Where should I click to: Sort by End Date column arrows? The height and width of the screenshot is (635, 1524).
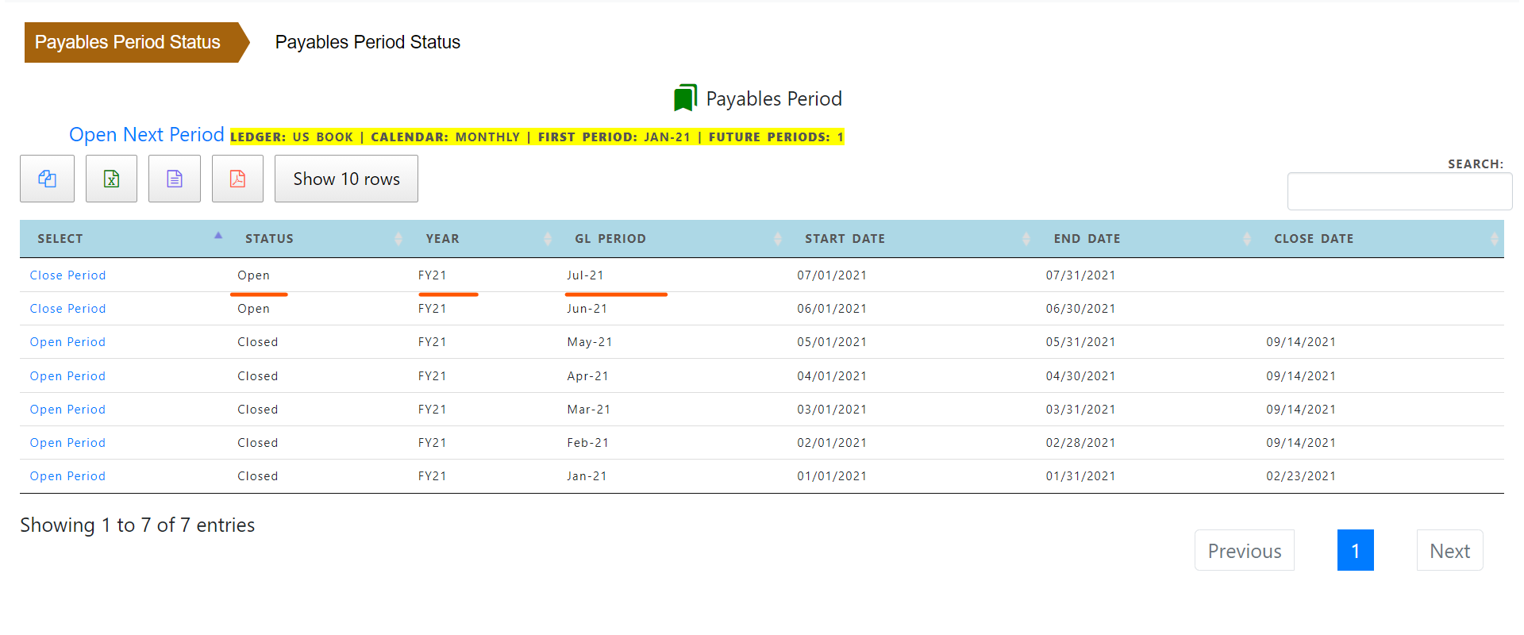coord(1247,238)
